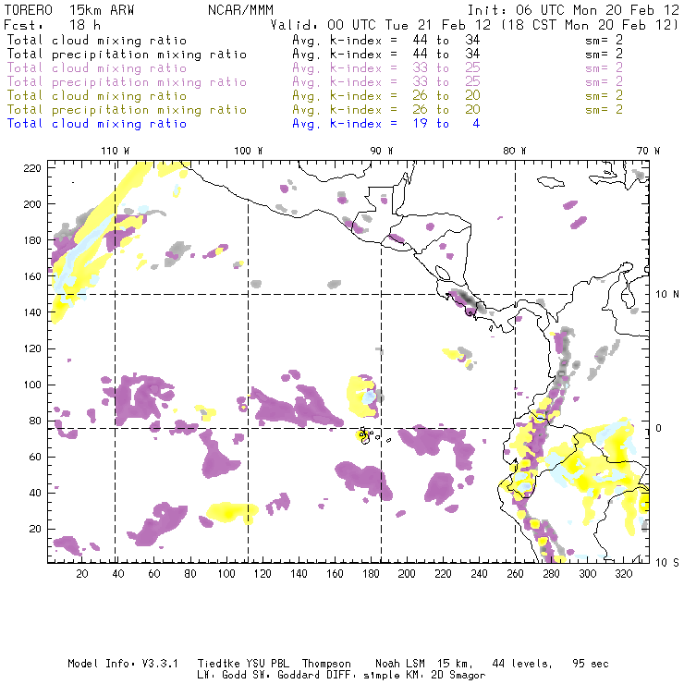
Task: Click the "80" y-axis grid label
Action: pyautogui.click(x=35, y=421)
